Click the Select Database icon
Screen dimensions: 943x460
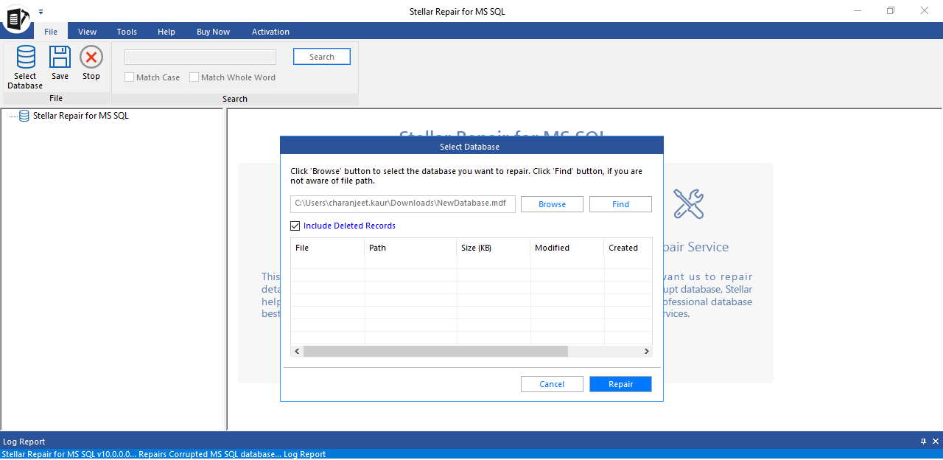(26, 57)
